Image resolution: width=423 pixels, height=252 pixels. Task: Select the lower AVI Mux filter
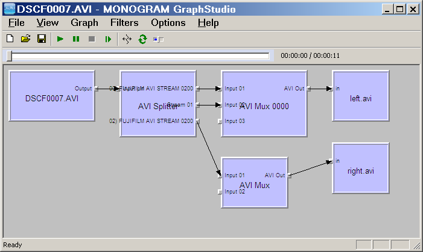(255, 183)
